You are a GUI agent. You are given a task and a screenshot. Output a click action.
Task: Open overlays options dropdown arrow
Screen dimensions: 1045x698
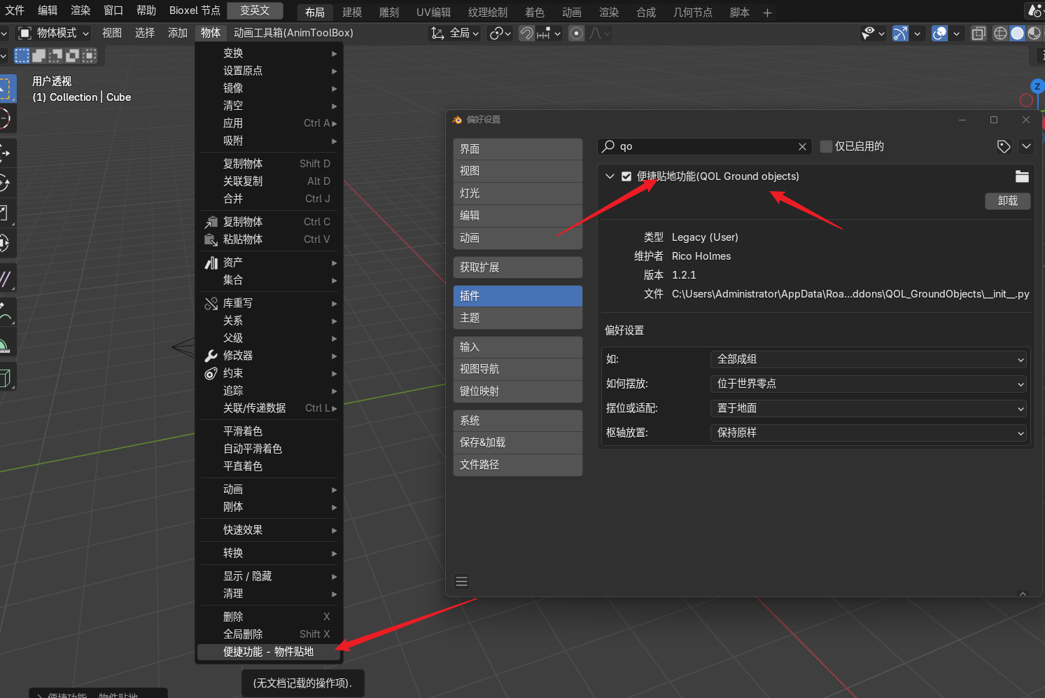point(956,33)
